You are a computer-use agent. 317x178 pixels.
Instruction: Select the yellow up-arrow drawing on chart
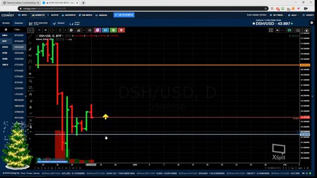[x=106, y=117]
